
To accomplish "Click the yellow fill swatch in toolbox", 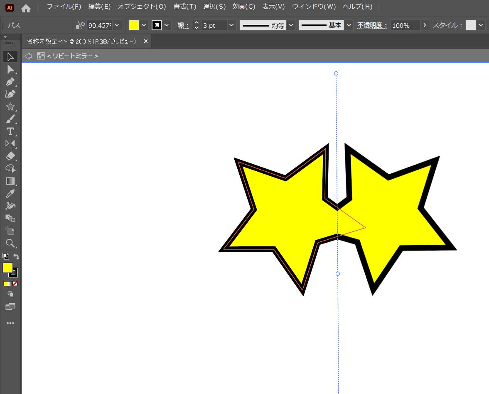I will [x=7, y=268].
